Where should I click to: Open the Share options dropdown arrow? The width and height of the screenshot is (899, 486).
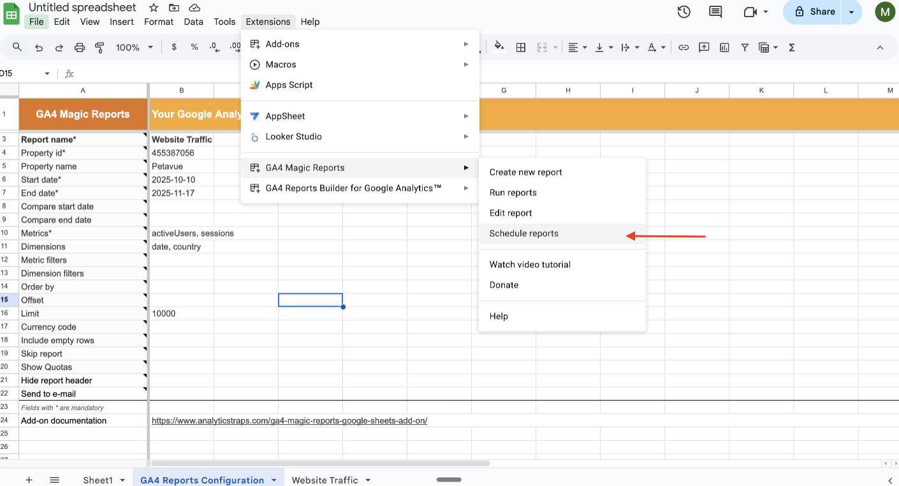tap(851, 11)
